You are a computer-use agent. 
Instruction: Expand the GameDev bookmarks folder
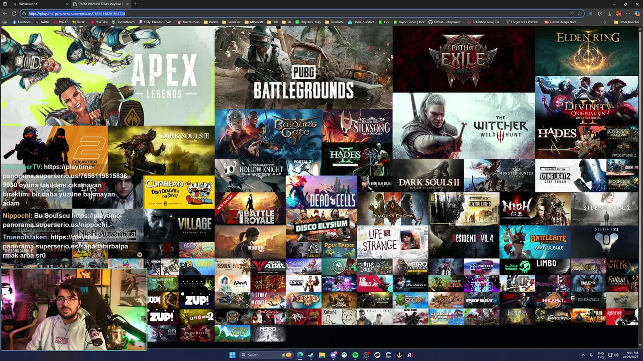click(232, 22)
